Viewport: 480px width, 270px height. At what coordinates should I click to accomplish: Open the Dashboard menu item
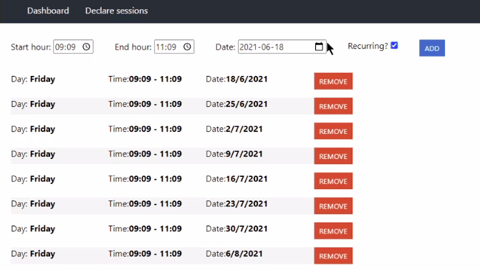[48, 11]
